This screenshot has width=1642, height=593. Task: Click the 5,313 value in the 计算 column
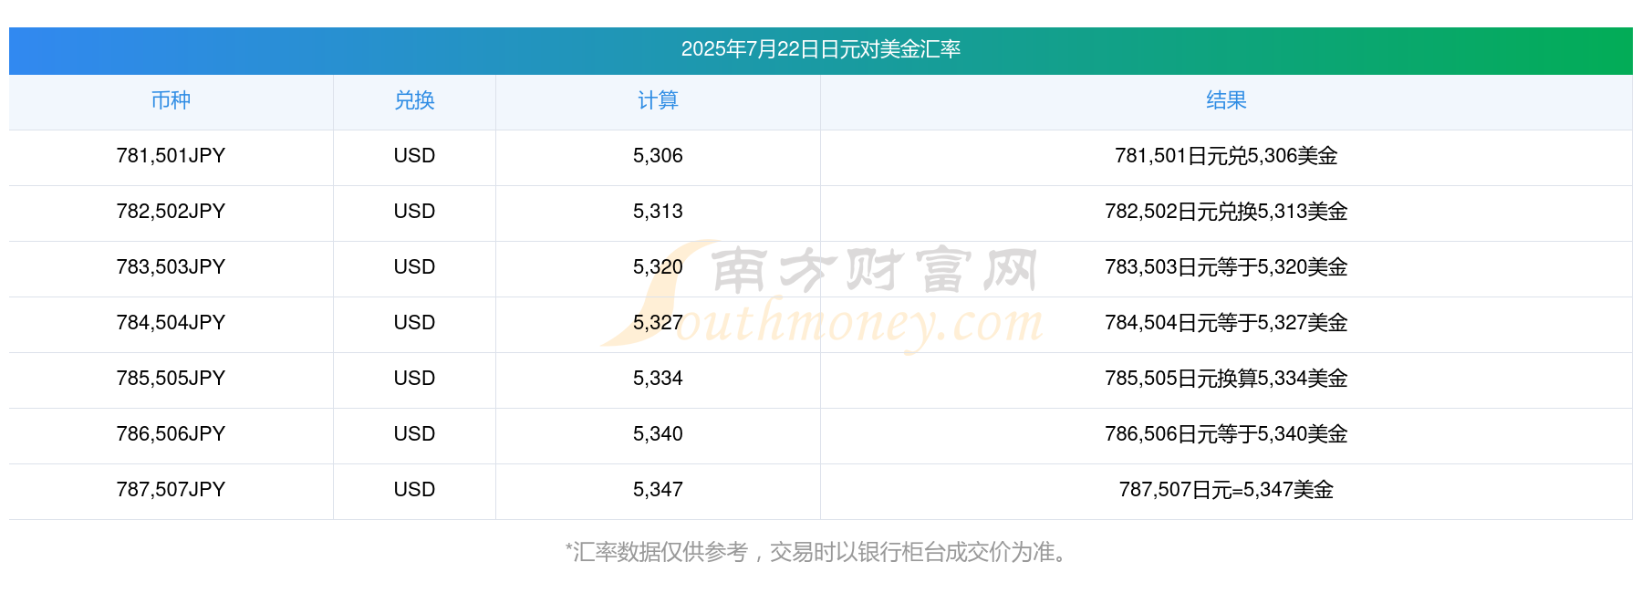658,212
